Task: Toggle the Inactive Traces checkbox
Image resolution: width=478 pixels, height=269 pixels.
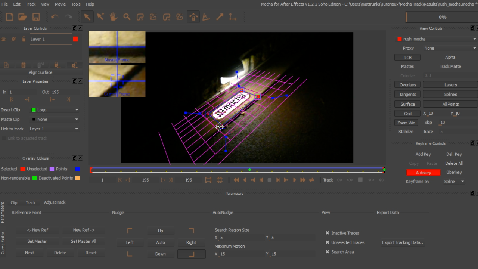Action: 328,233
